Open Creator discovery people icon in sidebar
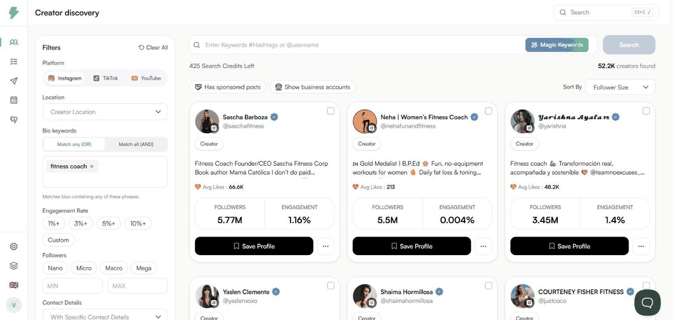673x320 pixels. click(x=14, y=43)
